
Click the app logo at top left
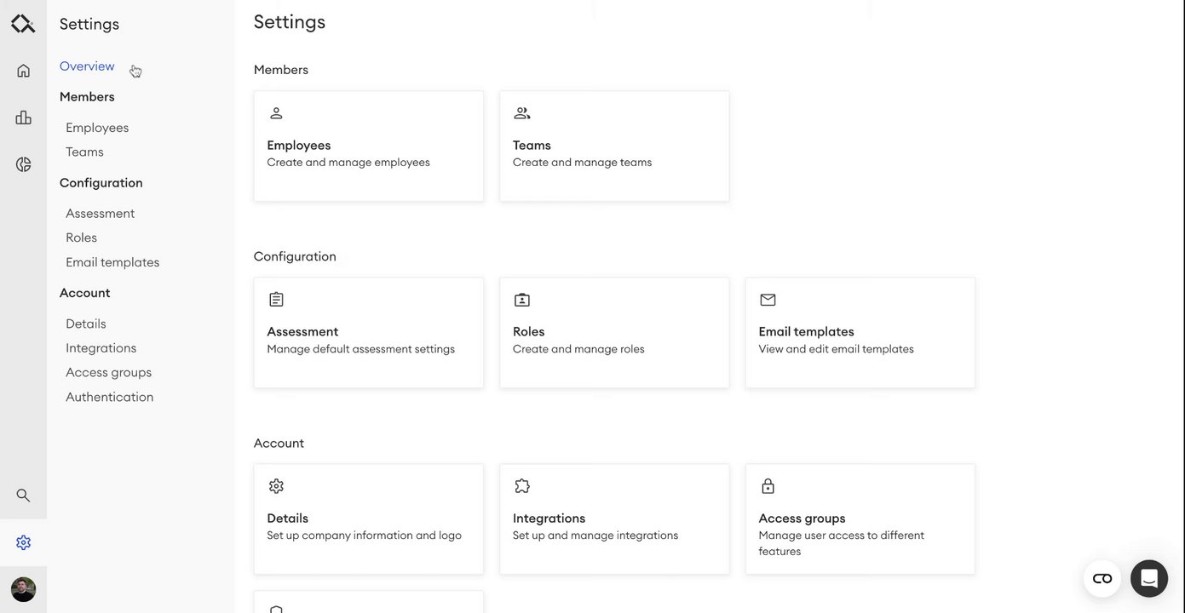(23, 24)
